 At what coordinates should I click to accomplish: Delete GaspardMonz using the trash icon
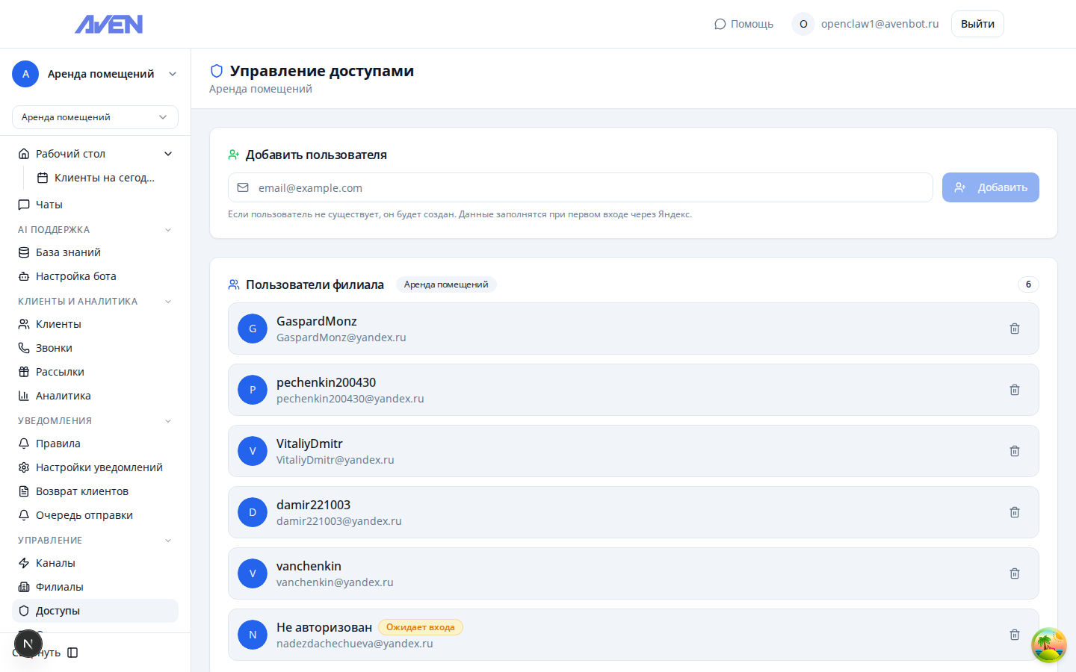pos(1014,328)
